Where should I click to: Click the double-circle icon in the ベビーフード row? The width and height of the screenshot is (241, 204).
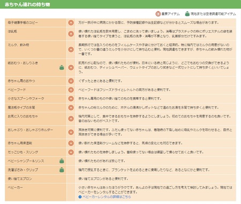coord(71,90)
